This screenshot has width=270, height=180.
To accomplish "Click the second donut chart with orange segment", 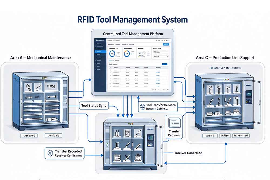I will point(127,54).
